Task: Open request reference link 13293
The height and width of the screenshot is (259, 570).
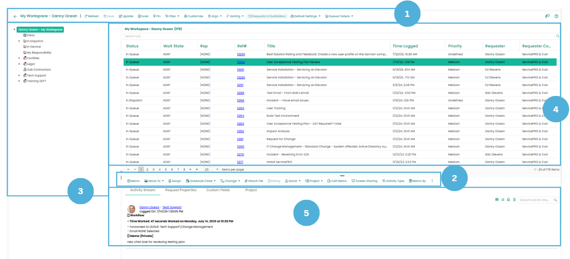Action: pyautogui.click(x=241, y=54)
